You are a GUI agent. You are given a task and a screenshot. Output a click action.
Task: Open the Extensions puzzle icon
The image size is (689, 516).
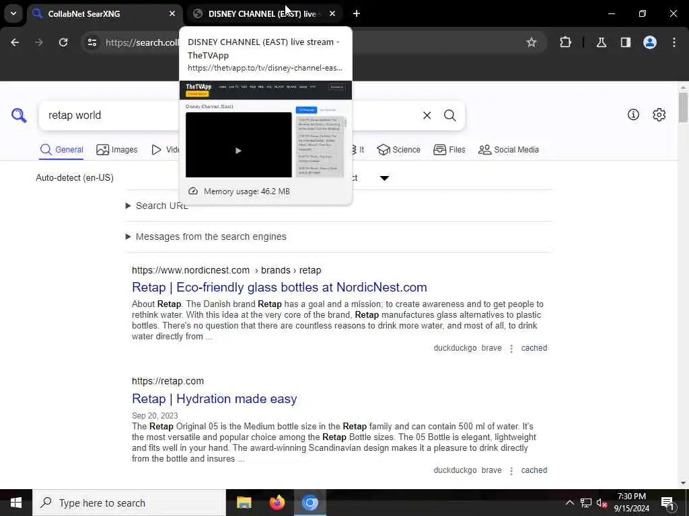coord(565,42)
